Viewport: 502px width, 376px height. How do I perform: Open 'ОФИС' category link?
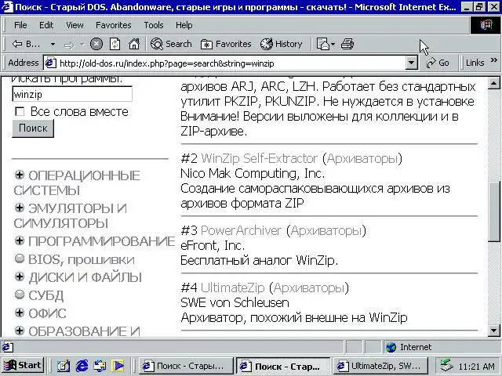[x=47, y=313]
